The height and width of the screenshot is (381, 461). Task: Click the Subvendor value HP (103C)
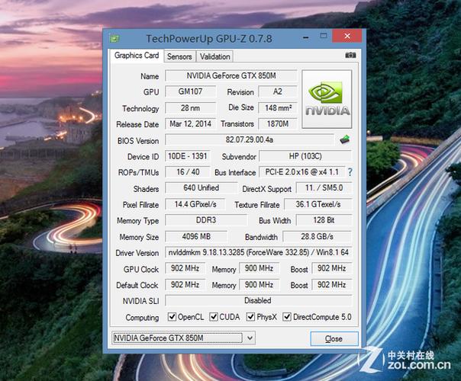pyautogui.click(x=305, y=156)
